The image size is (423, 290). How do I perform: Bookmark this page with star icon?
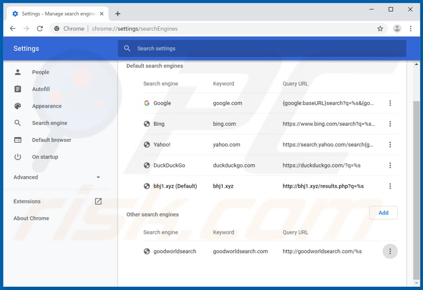pos(380,28)
